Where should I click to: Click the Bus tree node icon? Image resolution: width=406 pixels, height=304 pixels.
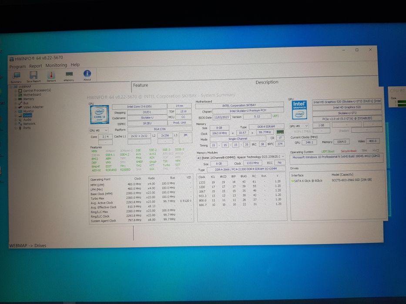point(20,103)
